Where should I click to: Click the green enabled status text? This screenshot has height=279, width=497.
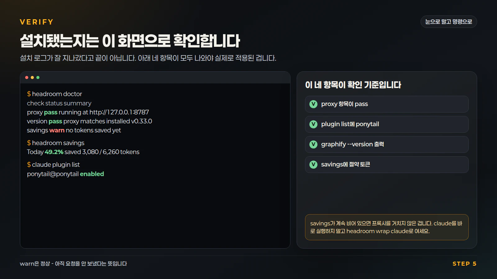(x=92, y=174)
